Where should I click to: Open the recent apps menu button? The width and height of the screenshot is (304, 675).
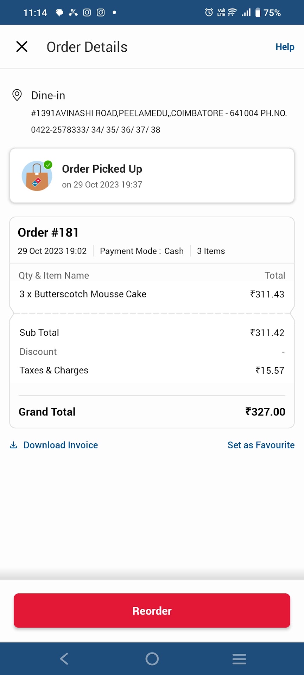point(239,658)
